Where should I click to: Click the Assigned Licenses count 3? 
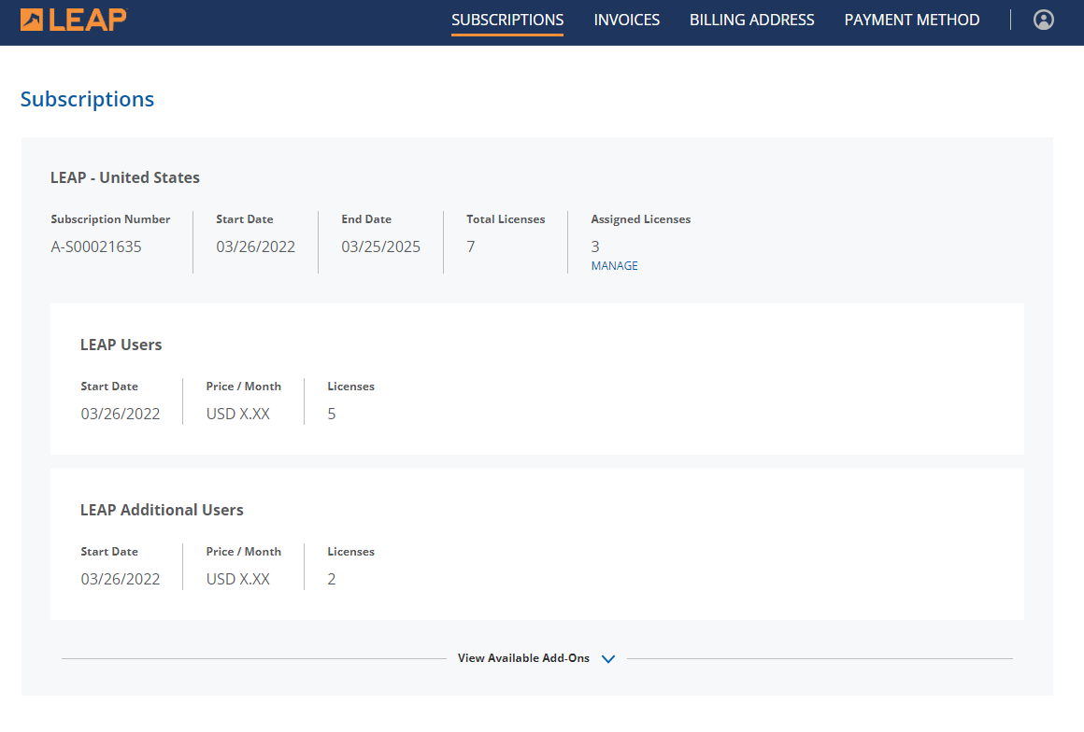595,246
